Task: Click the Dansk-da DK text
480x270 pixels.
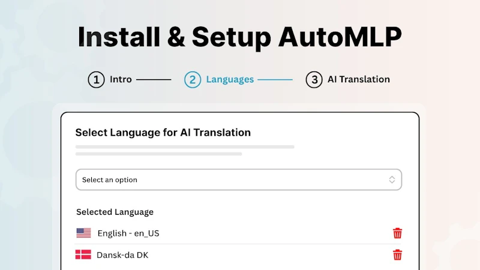Action: [122, 255]
